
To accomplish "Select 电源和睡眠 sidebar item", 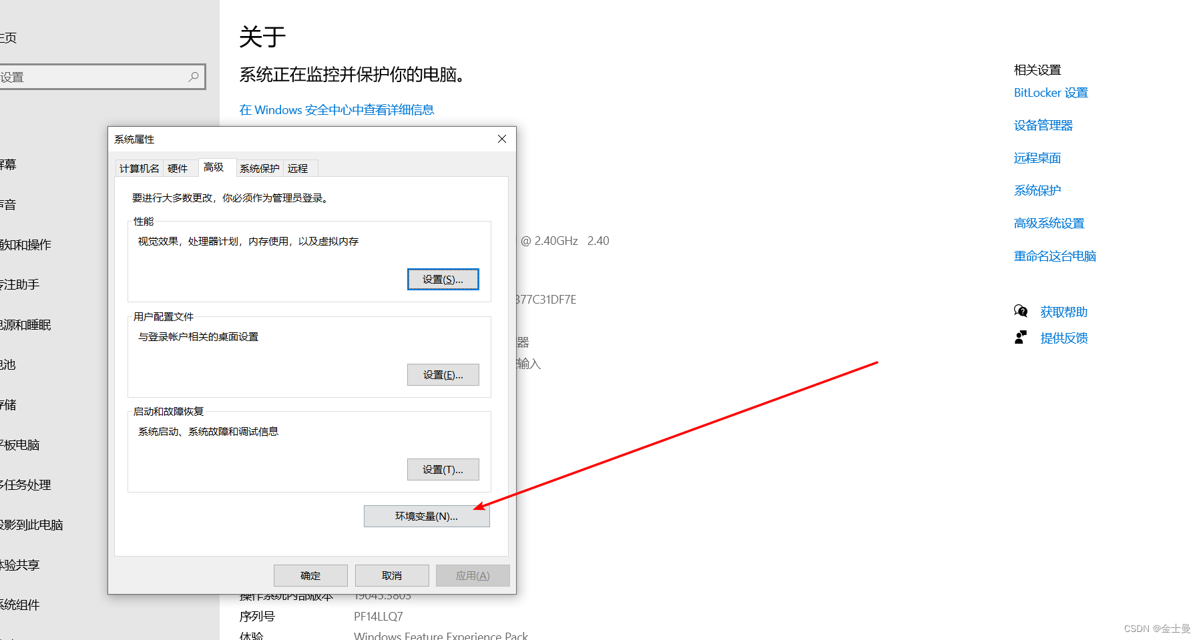I will click(x=25, y=325).
